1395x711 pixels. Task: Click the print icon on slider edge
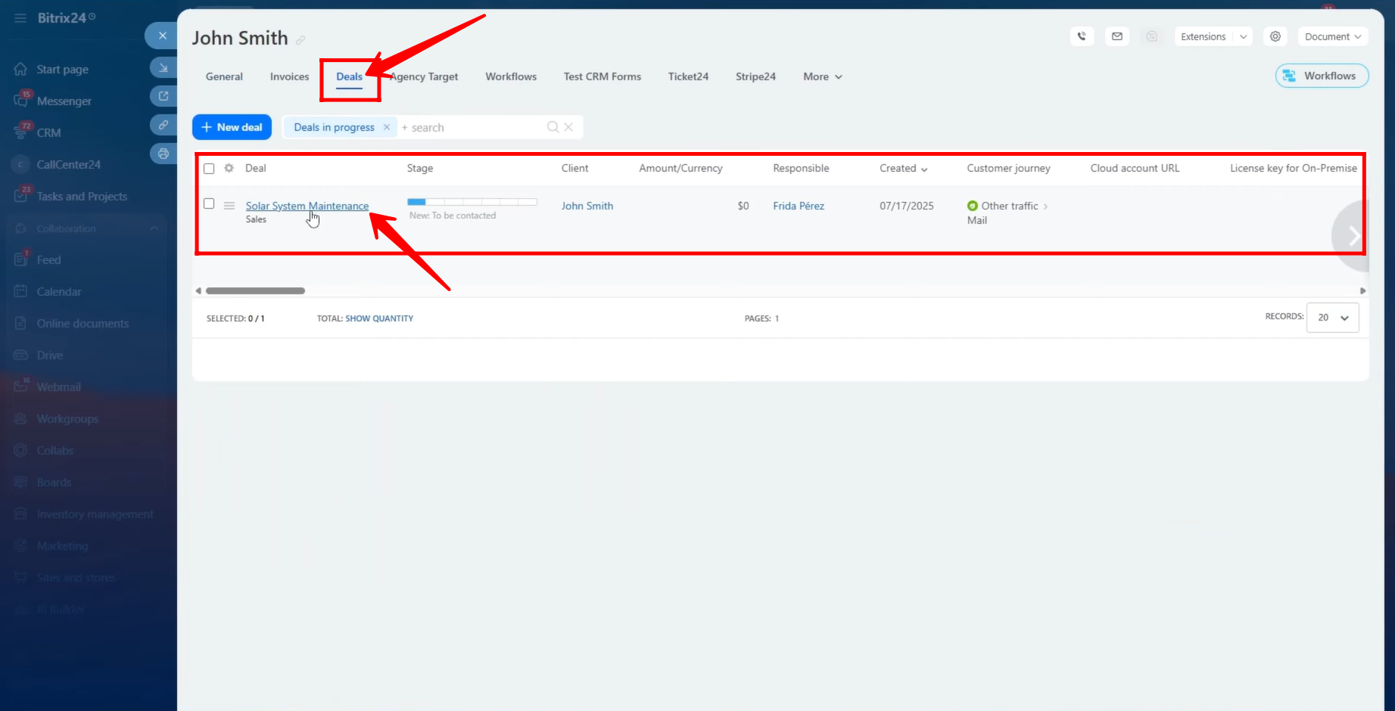tap(163, 154)
